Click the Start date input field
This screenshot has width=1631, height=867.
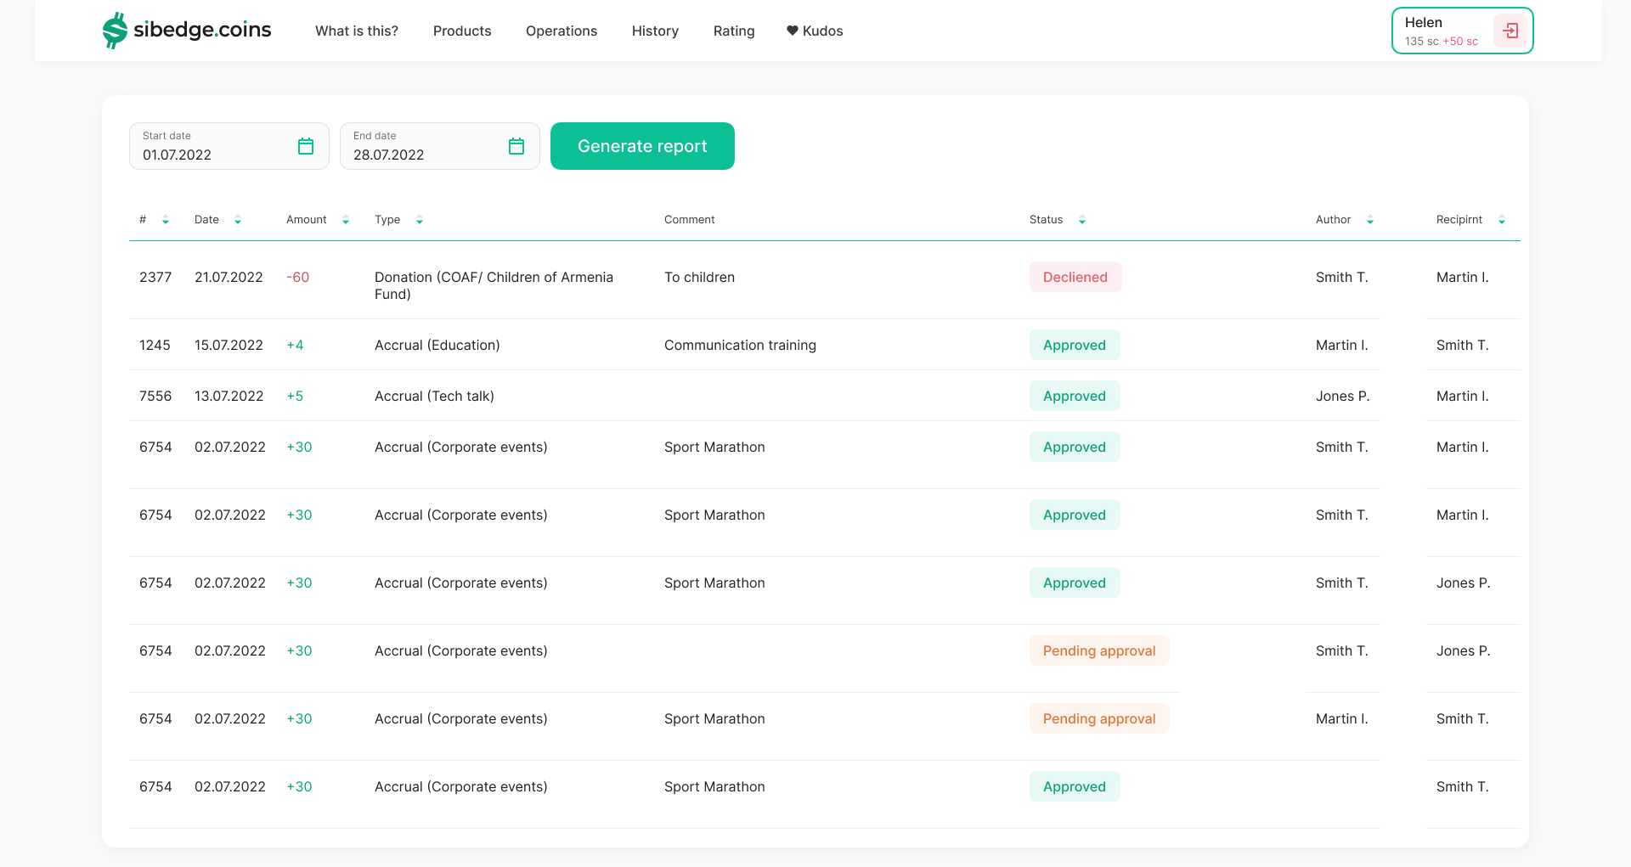212,147
